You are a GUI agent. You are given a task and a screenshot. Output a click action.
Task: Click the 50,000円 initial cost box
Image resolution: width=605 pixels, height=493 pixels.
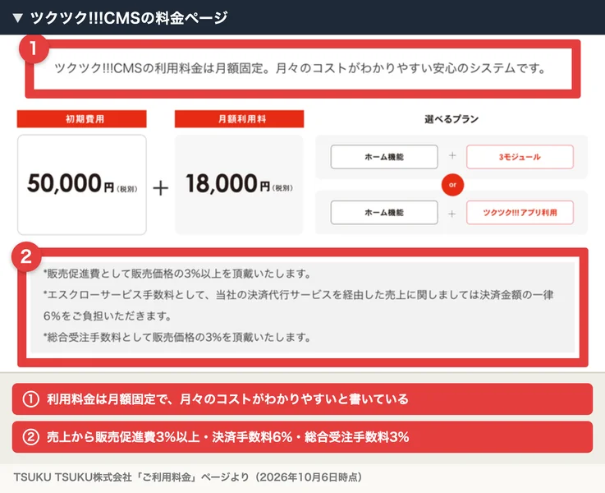click(82, 185)
